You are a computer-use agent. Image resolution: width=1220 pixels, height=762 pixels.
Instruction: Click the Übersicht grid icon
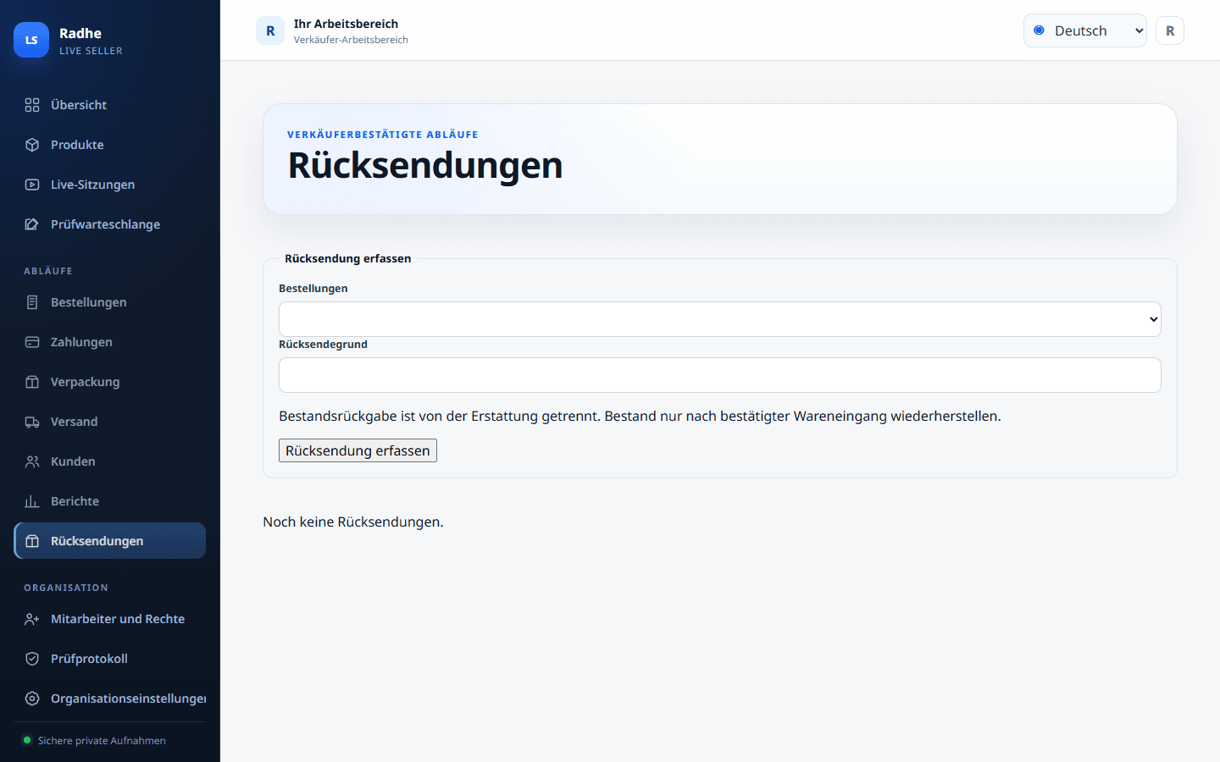tap(32, 105)
